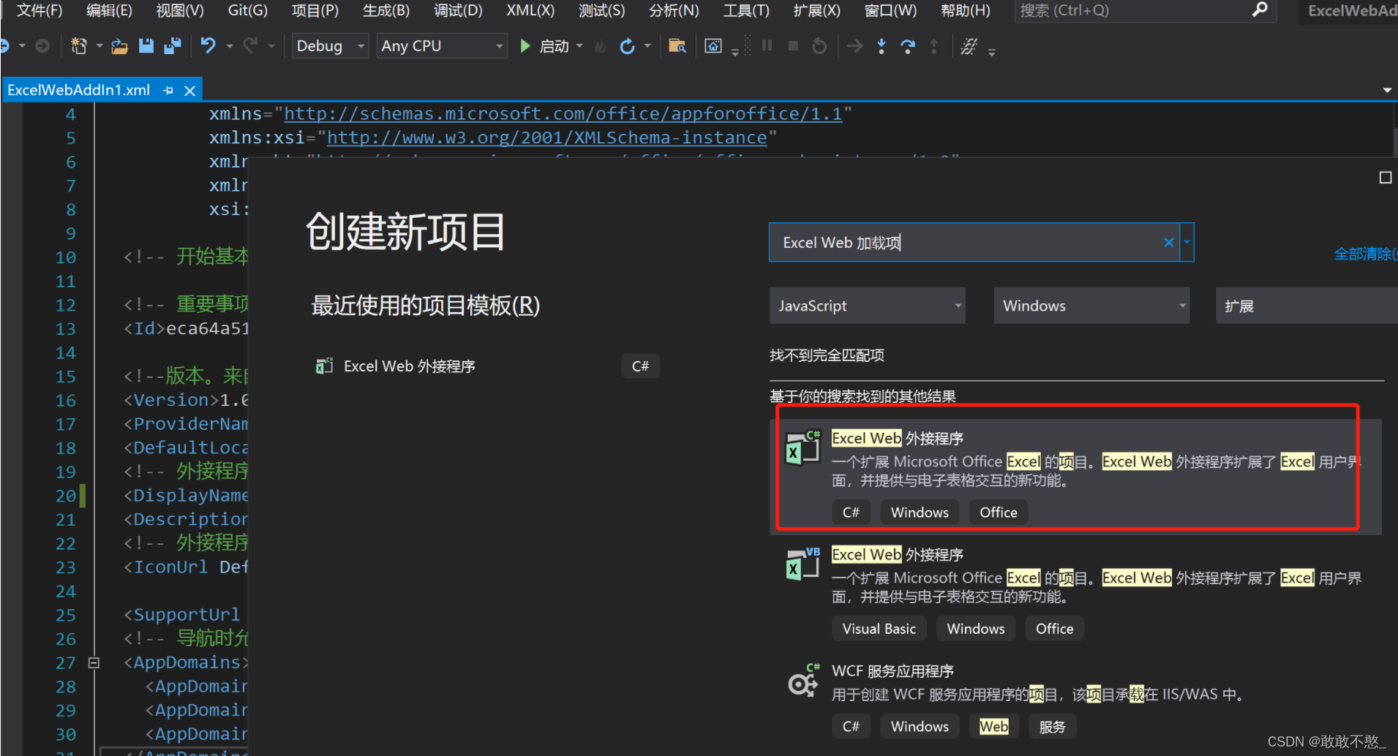Maximize the create new project dialog

tap(1385, 178)
